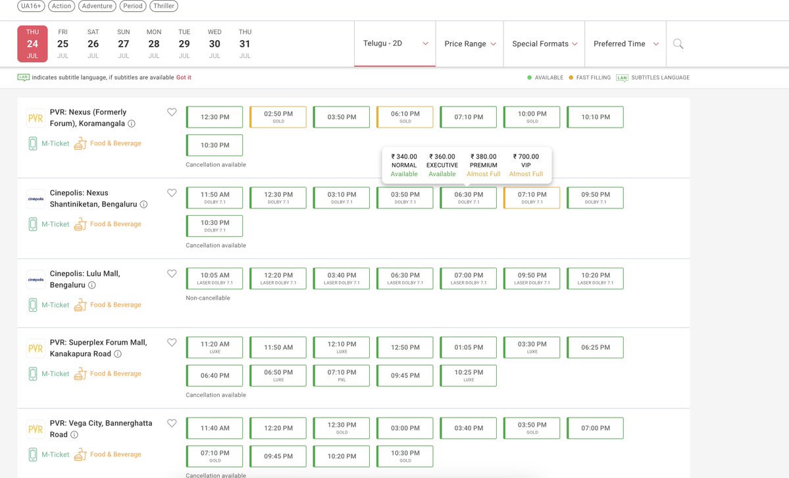Click the Period genre tag
This screenshot has height=478, width=789.
click(x=133, y=6)
